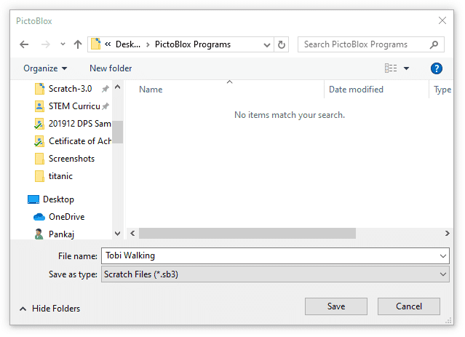Screen dimensions: 465x337
Task: Select the Scratch-3.0 pinned folder
Action: click(70, 89)
